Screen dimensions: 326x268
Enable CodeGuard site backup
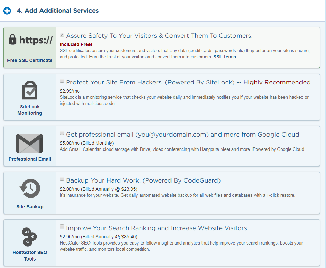pyautogui.click(x=62, y=178)
